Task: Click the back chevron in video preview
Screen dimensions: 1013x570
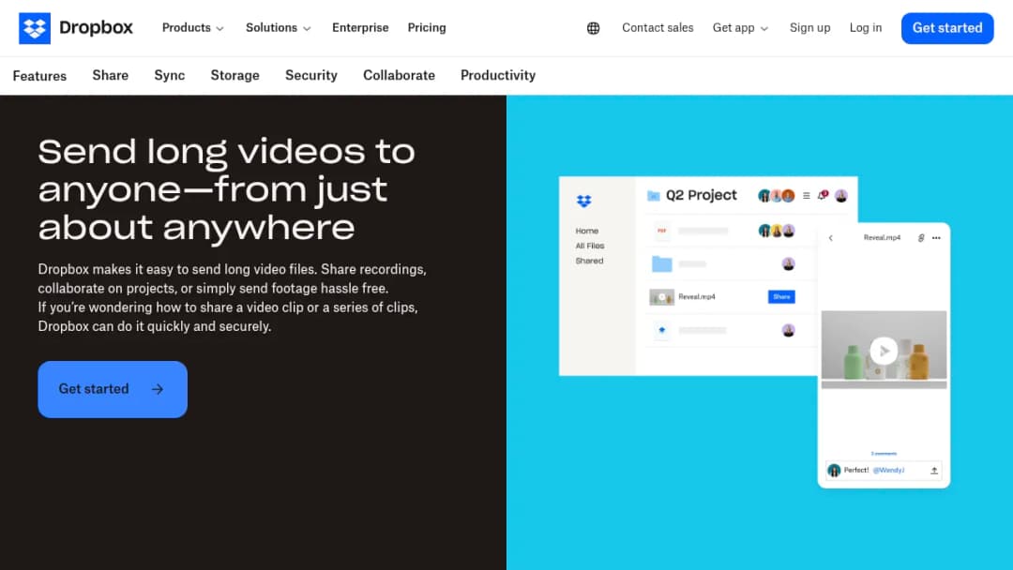Action: 831,238
